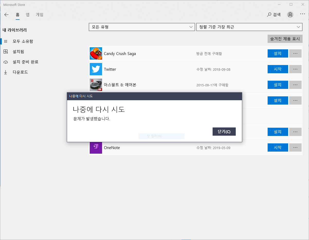
Task: Click the 설치됨 grid icon
Action: 6,52
